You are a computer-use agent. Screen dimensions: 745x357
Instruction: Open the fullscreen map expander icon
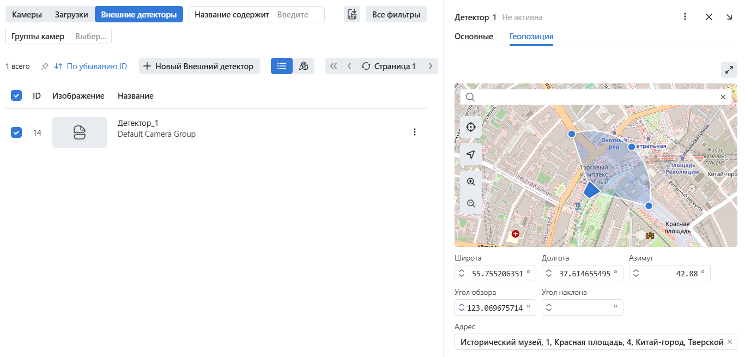[729, 70]
